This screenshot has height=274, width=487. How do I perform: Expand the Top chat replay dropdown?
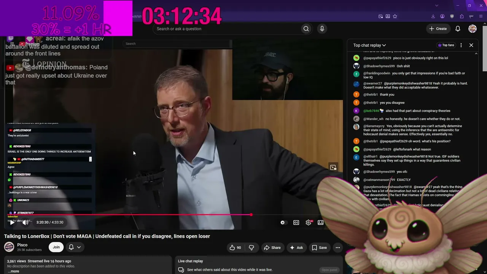point(369,45)
